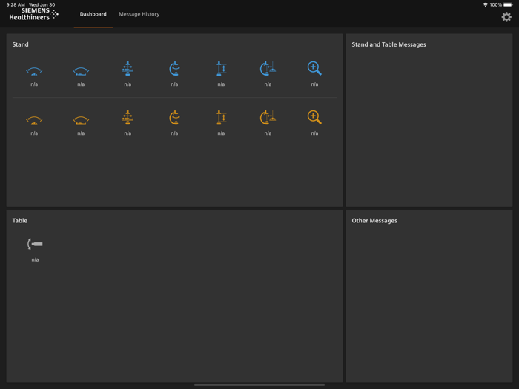The width and height of the screenshot is (519, 389).
Task: Click the blue C-arm with table icon
Action: 268,69
